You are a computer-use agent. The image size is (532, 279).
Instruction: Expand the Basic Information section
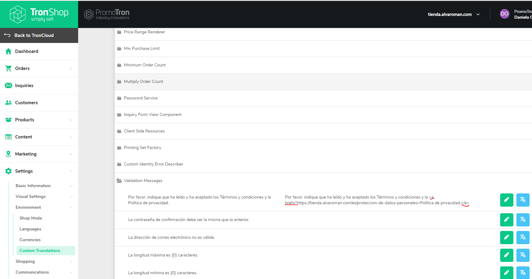33,186
